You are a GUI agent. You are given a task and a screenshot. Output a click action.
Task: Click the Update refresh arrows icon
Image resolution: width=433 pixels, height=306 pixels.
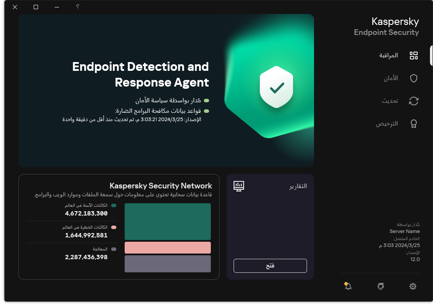click(x=413, y=101)
